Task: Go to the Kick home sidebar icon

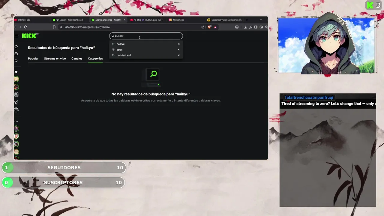Action: (16, 47)
